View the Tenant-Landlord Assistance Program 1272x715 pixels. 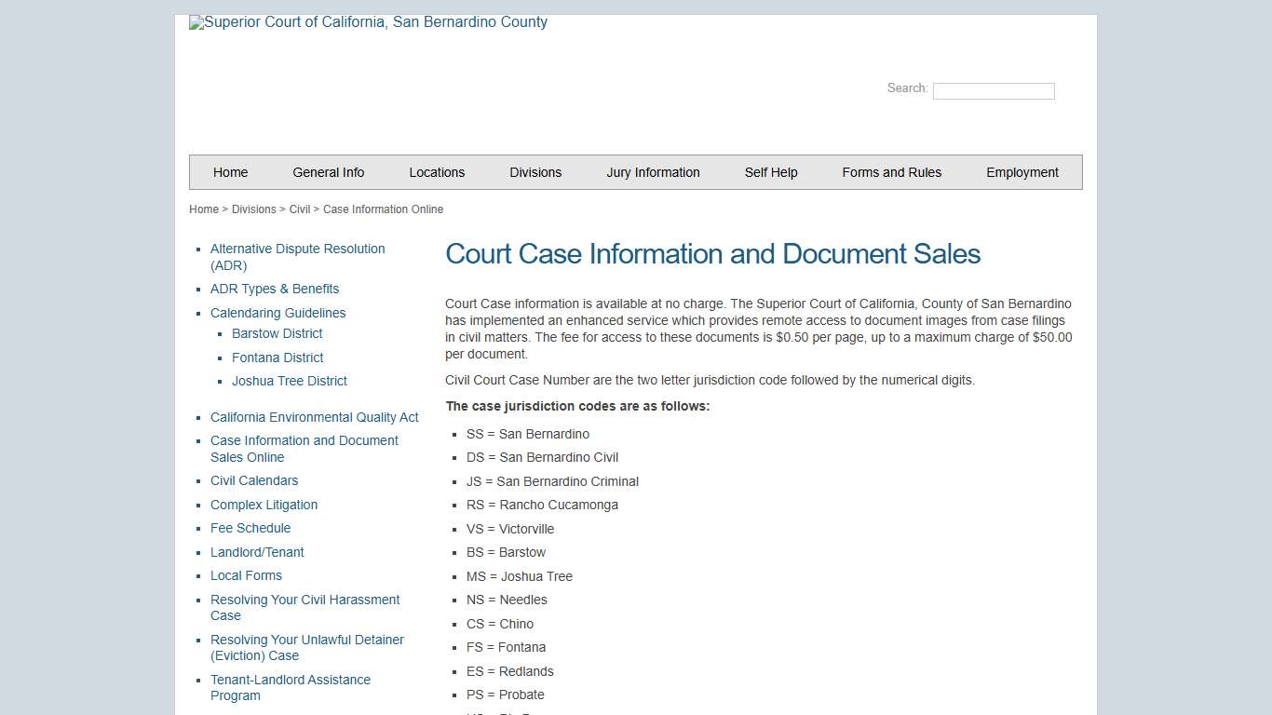pyautogui.click(x=291, y=687)
